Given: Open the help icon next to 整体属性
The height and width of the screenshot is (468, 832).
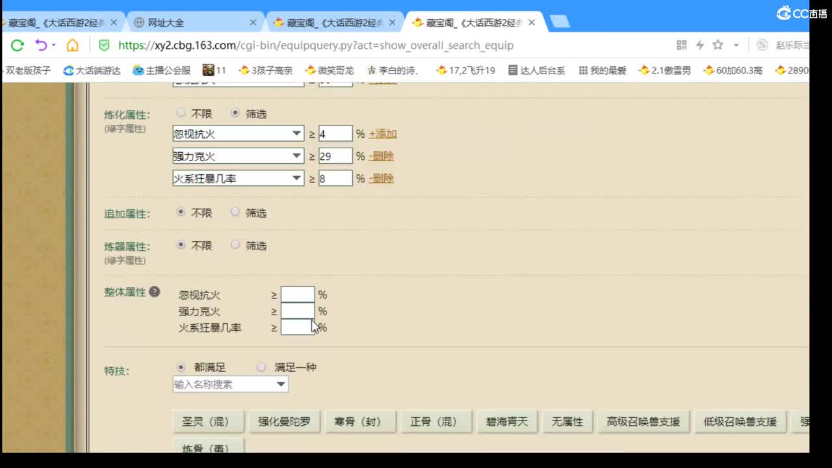Looking at the screenshot, I should pyautogui.click(x=154, y=292).
